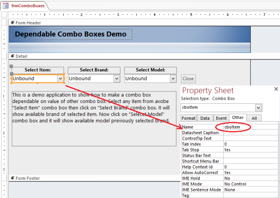The image size is (280, 198).
Task: Click the Tab Index value 0
Action: (x=251, y=144)
